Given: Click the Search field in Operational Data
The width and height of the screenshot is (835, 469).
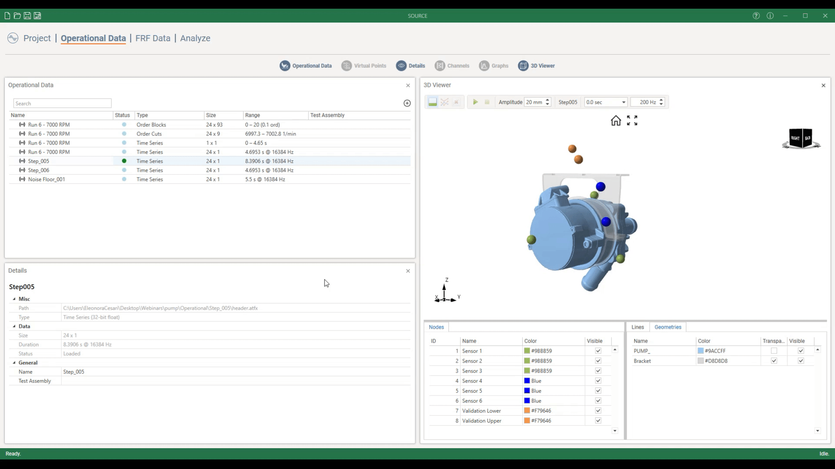Looking at the screenshot, I should click(62, 104).
